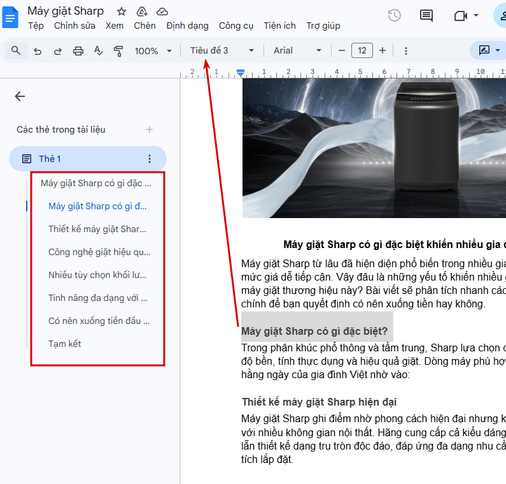Open the toolbar more options menu

pyautogui.click(x=406, y=51)
